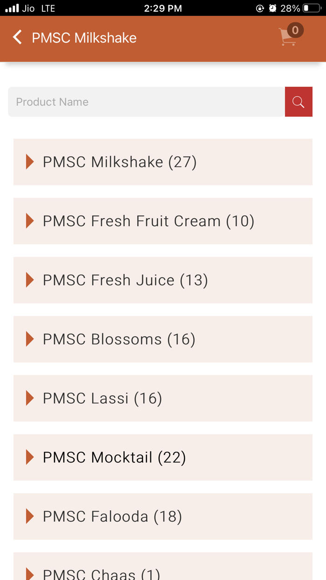Tap the arrow icon beside PMSC Falooda
326x580 pixels.
click(30, 516)
